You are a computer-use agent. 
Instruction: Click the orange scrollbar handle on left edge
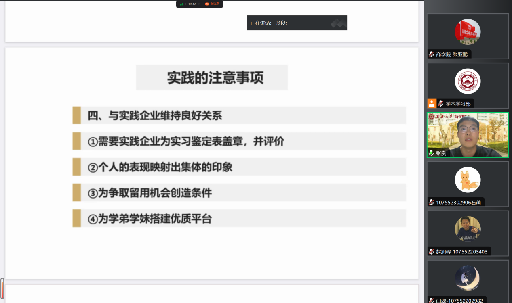point(2,288)
